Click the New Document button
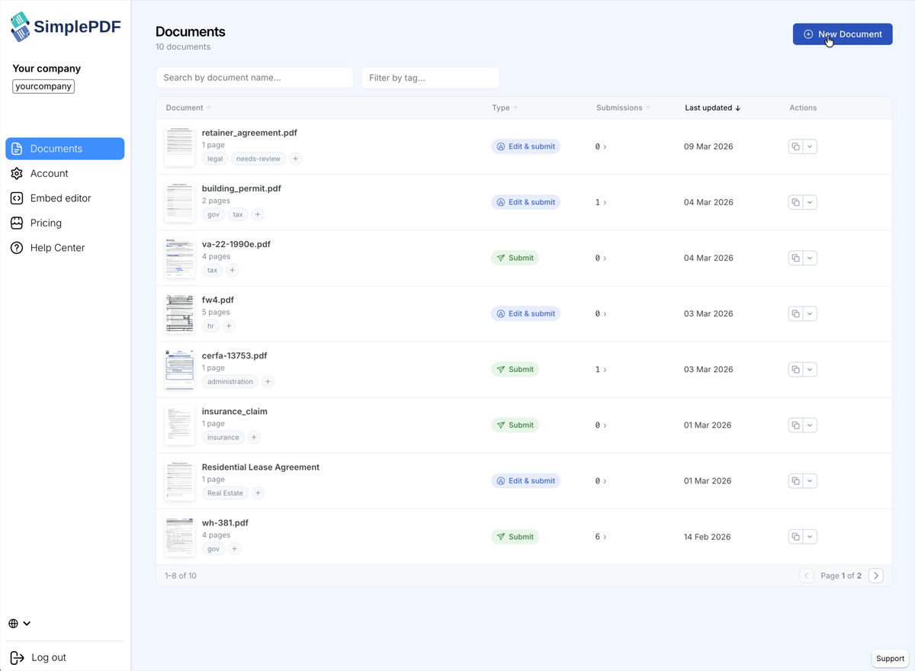 coord(842,34)
